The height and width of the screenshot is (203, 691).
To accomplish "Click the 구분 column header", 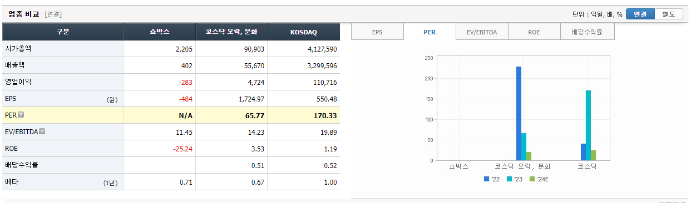I will 63,32.
